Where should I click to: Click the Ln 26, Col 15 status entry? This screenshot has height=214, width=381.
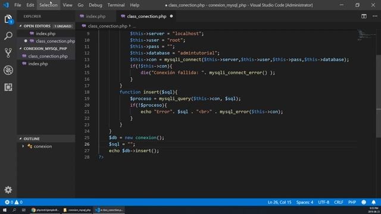point(279,202)
